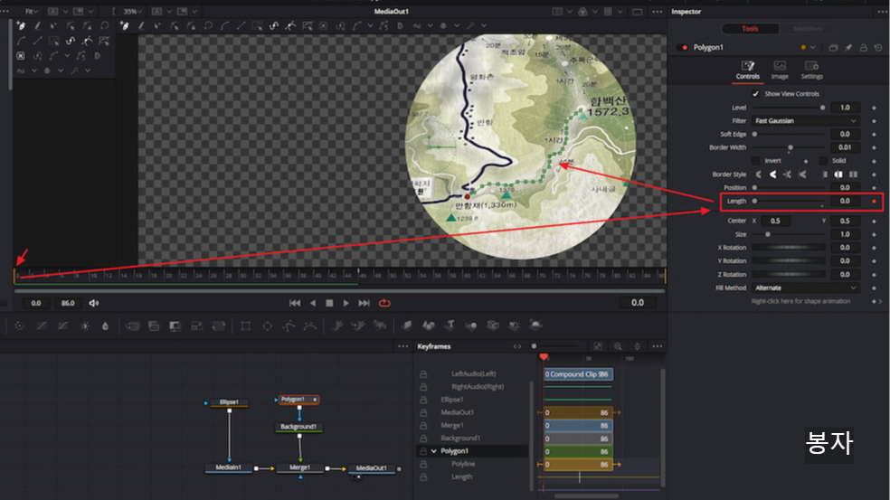The width and height of the screenshot is (890, 500).
Task: Toggle keyframe diamond for Length
Action: click(874, 201)
